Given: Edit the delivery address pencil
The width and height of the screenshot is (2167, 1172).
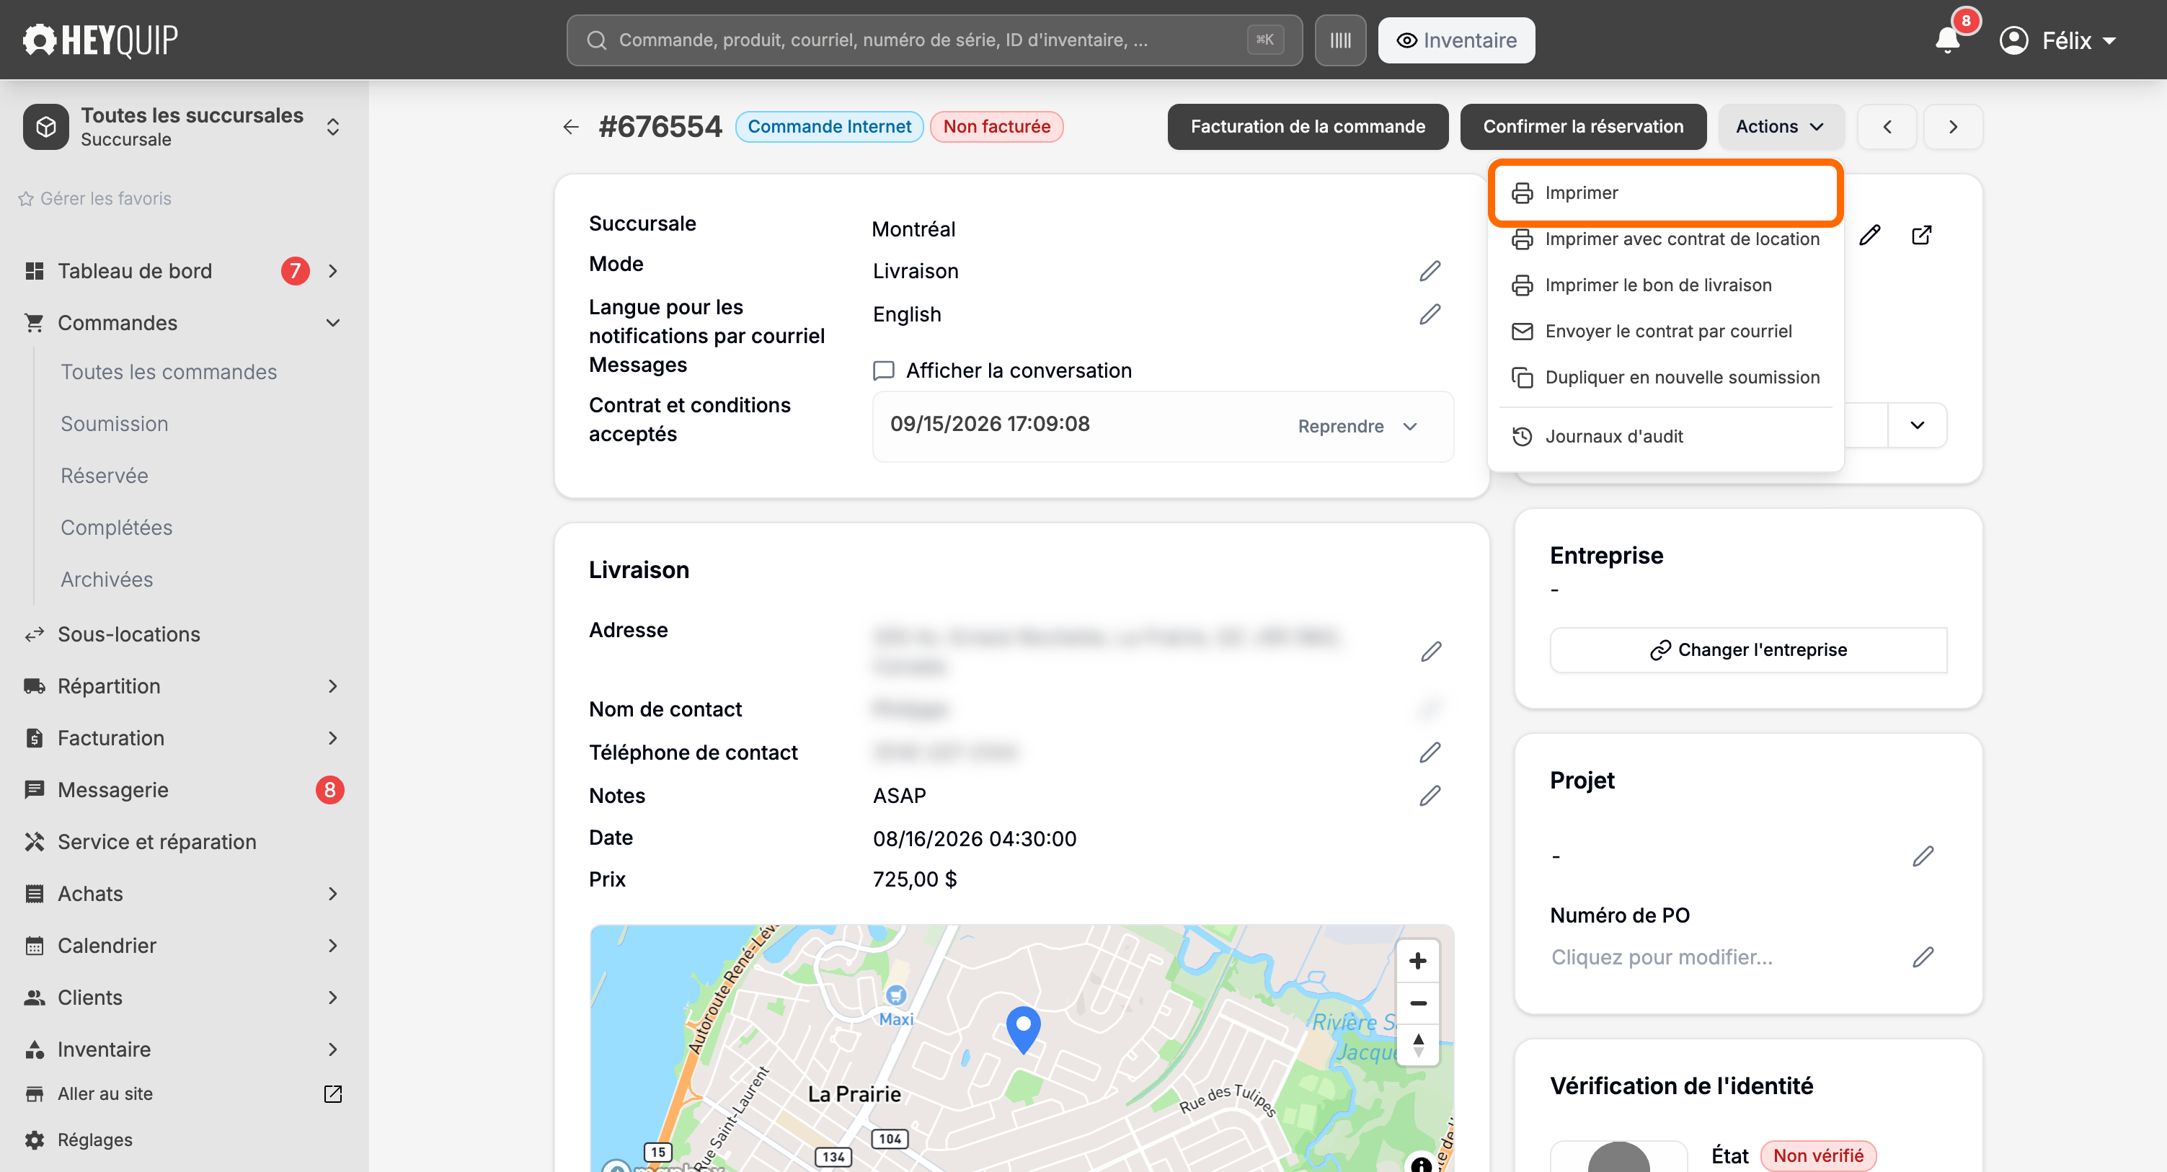Looking at the screenshot, I should click(1431, 651).
